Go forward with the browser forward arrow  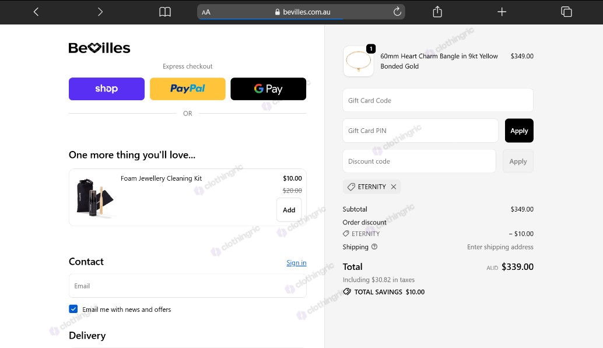pyautogui.click(x=100, y=12)
